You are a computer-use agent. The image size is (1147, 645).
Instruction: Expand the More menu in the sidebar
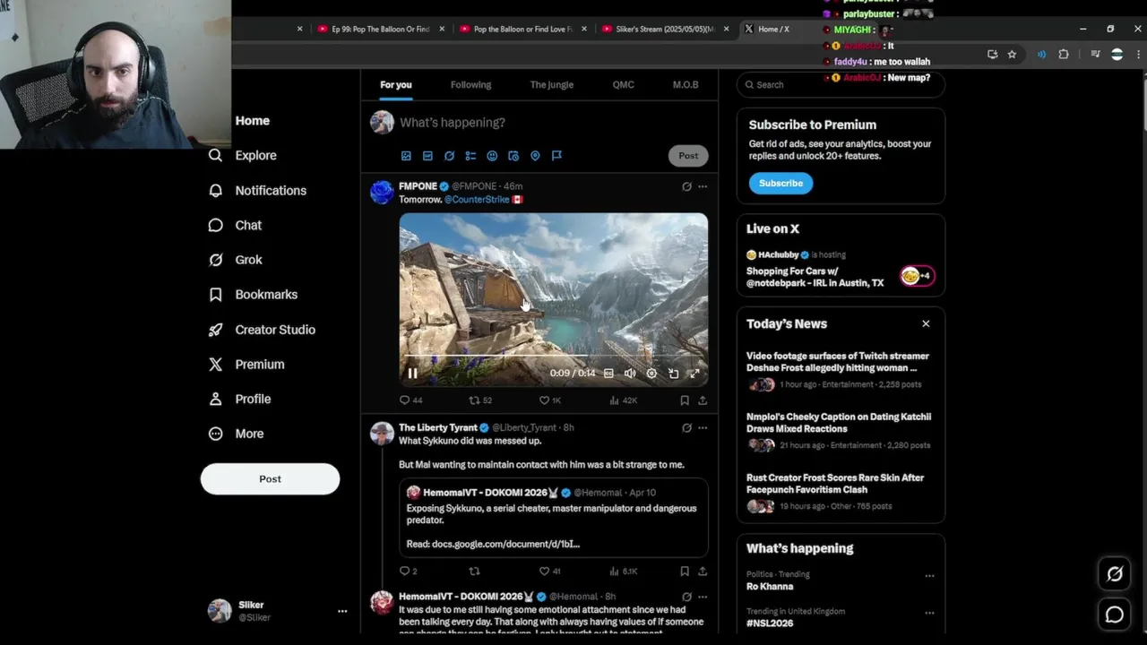pos(236,434)
